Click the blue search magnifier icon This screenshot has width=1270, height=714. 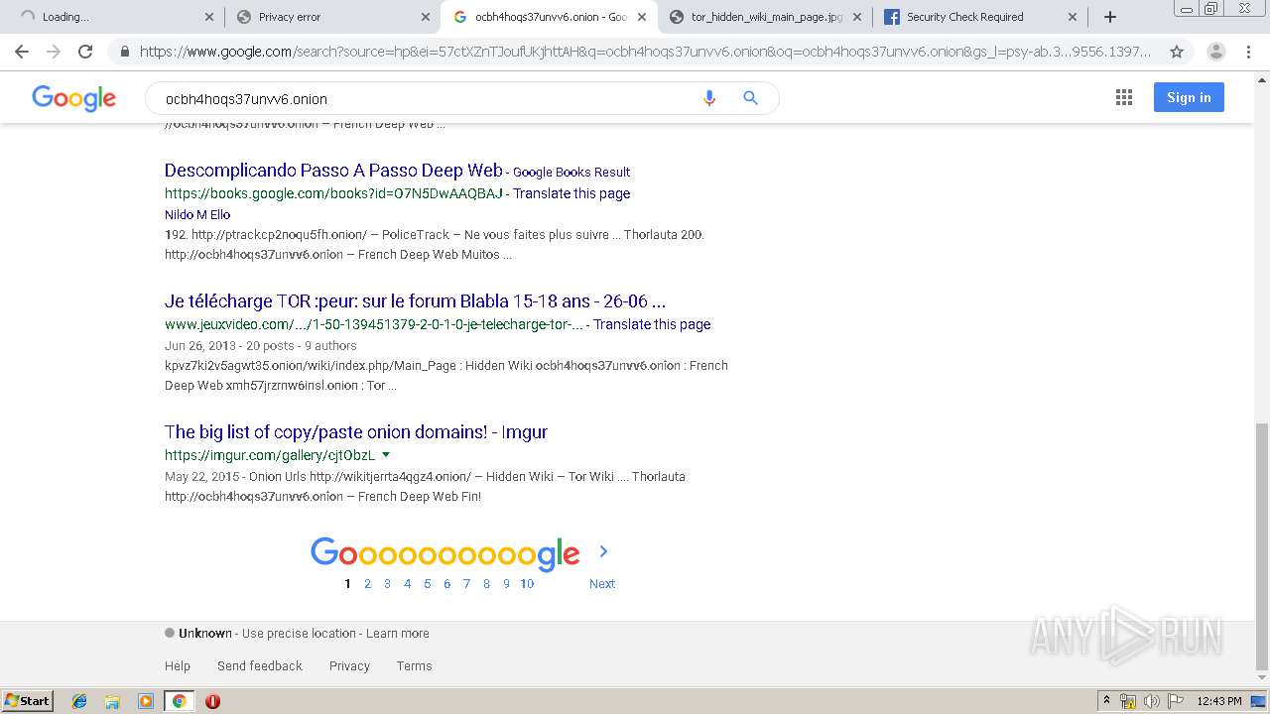pos(750,98)
